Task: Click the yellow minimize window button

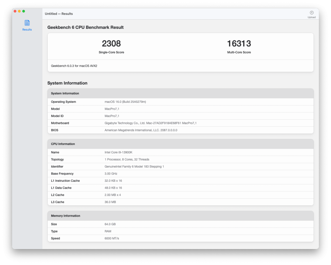Action: coord(19,11)
